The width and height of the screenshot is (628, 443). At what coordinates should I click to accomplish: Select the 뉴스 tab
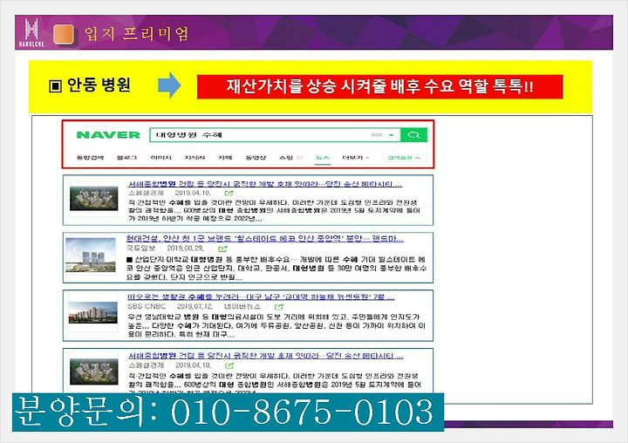(323, 158)
